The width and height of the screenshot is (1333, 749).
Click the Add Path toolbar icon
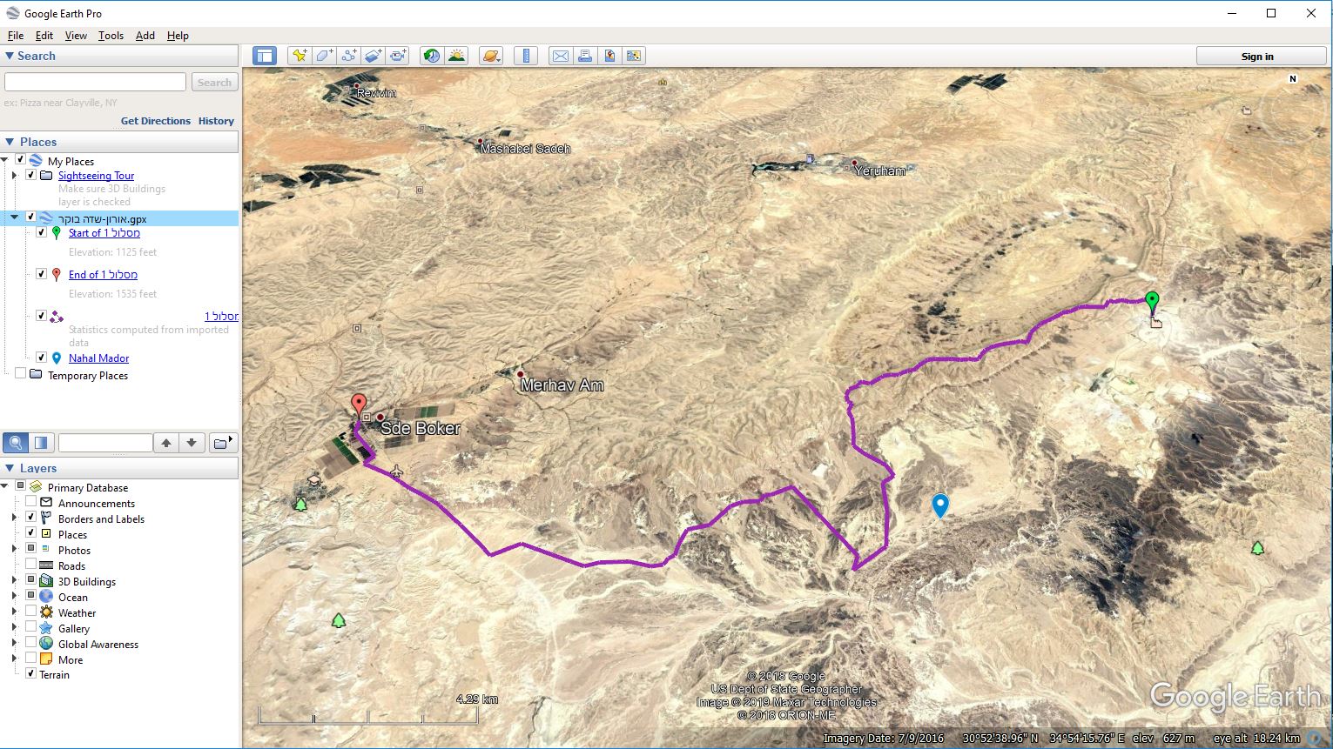coord(348,56)
